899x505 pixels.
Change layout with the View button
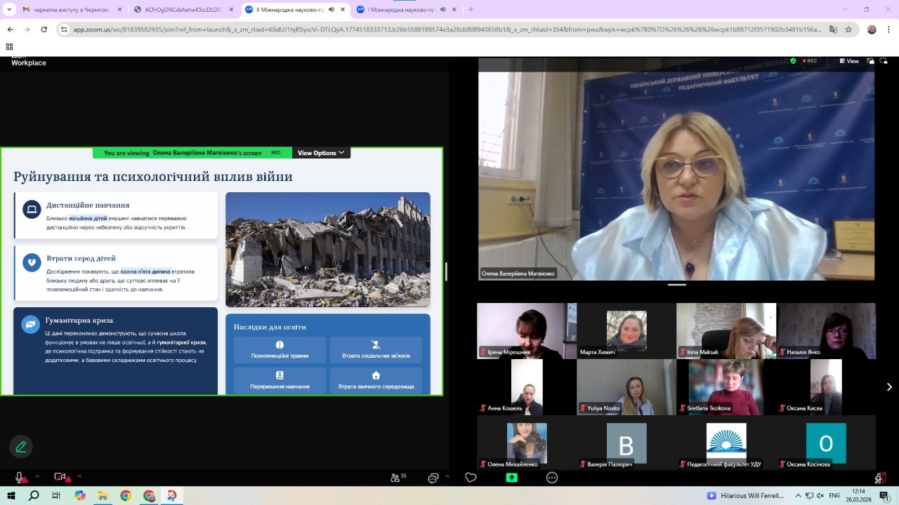tap(848, 61)
